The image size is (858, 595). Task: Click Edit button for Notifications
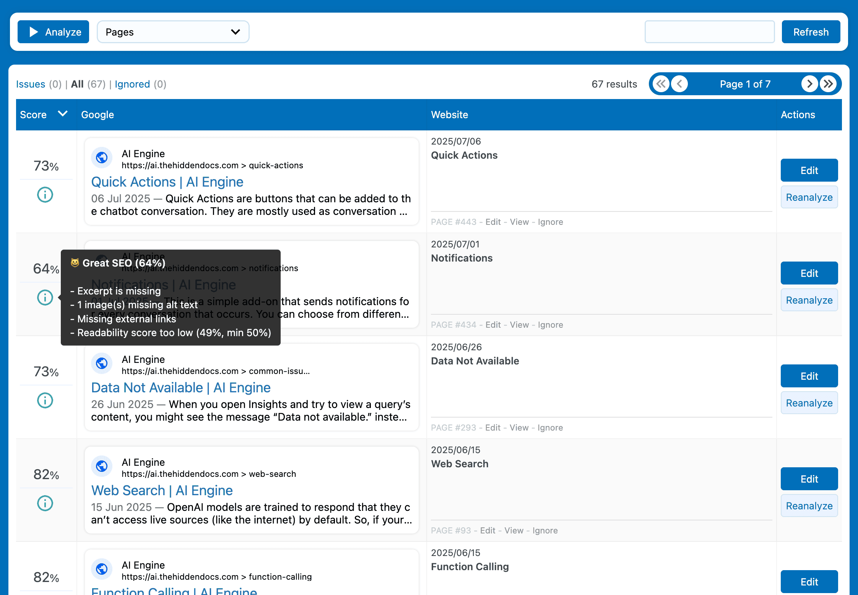point(809,273)
